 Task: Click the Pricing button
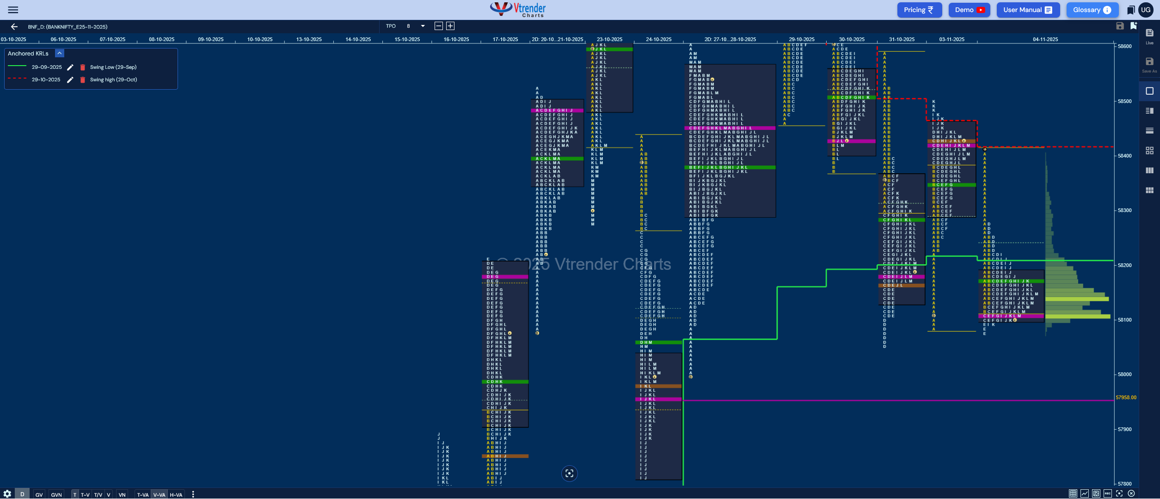tap(919, 9)
